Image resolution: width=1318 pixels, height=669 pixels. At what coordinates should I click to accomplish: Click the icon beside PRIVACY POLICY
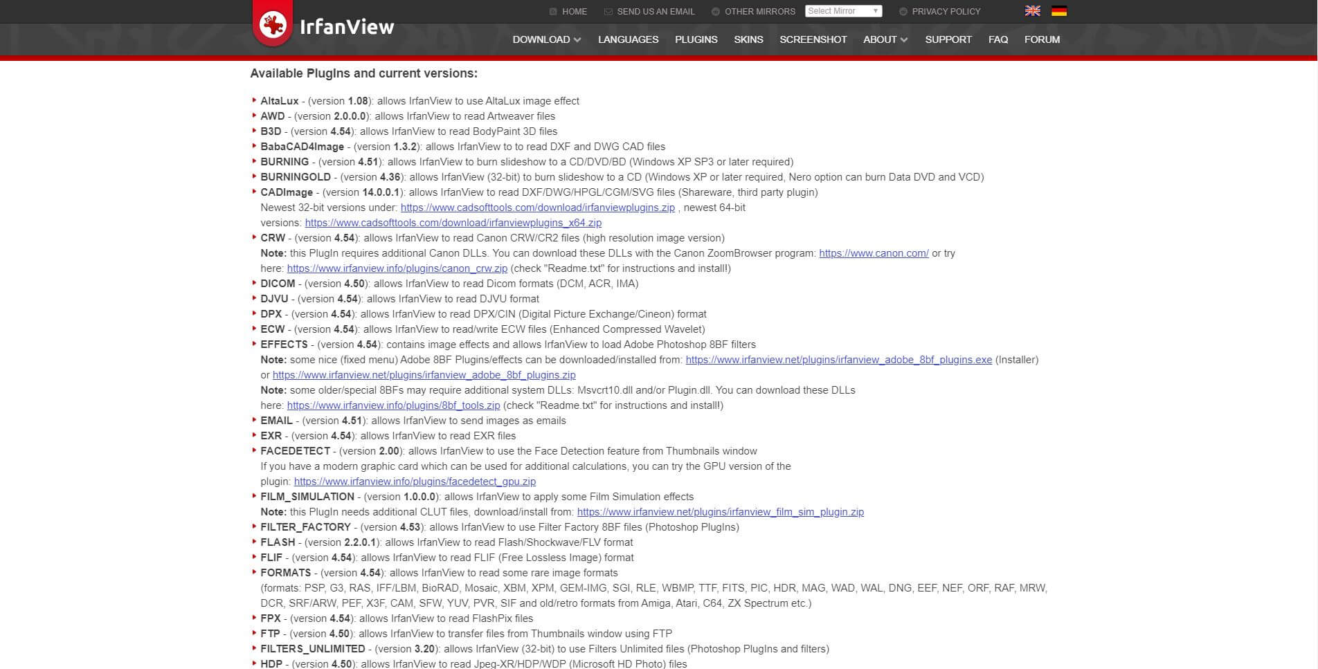[x=903, y=12]
